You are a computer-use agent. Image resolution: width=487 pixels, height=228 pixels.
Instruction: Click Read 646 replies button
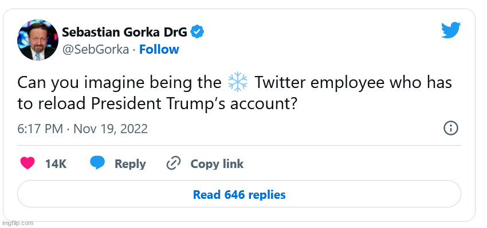coord(239,194)
